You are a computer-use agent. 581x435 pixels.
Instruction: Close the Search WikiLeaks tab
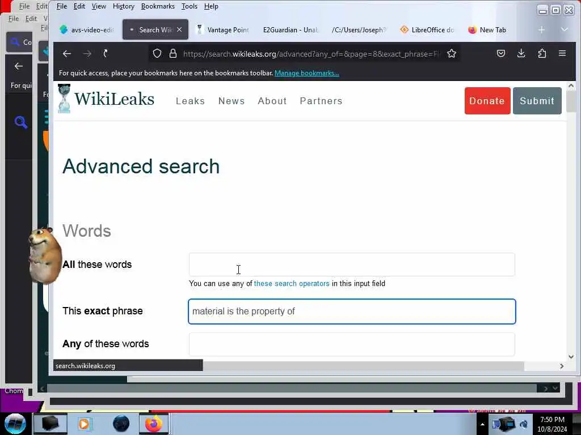tap(179, 29)
